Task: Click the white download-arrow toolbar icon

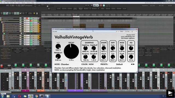Action: (x=37, y=13)
